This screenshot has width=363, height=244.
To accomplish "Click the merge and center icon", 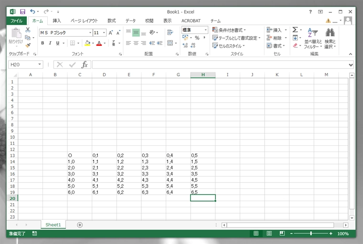I will click(x=170, y=43).
